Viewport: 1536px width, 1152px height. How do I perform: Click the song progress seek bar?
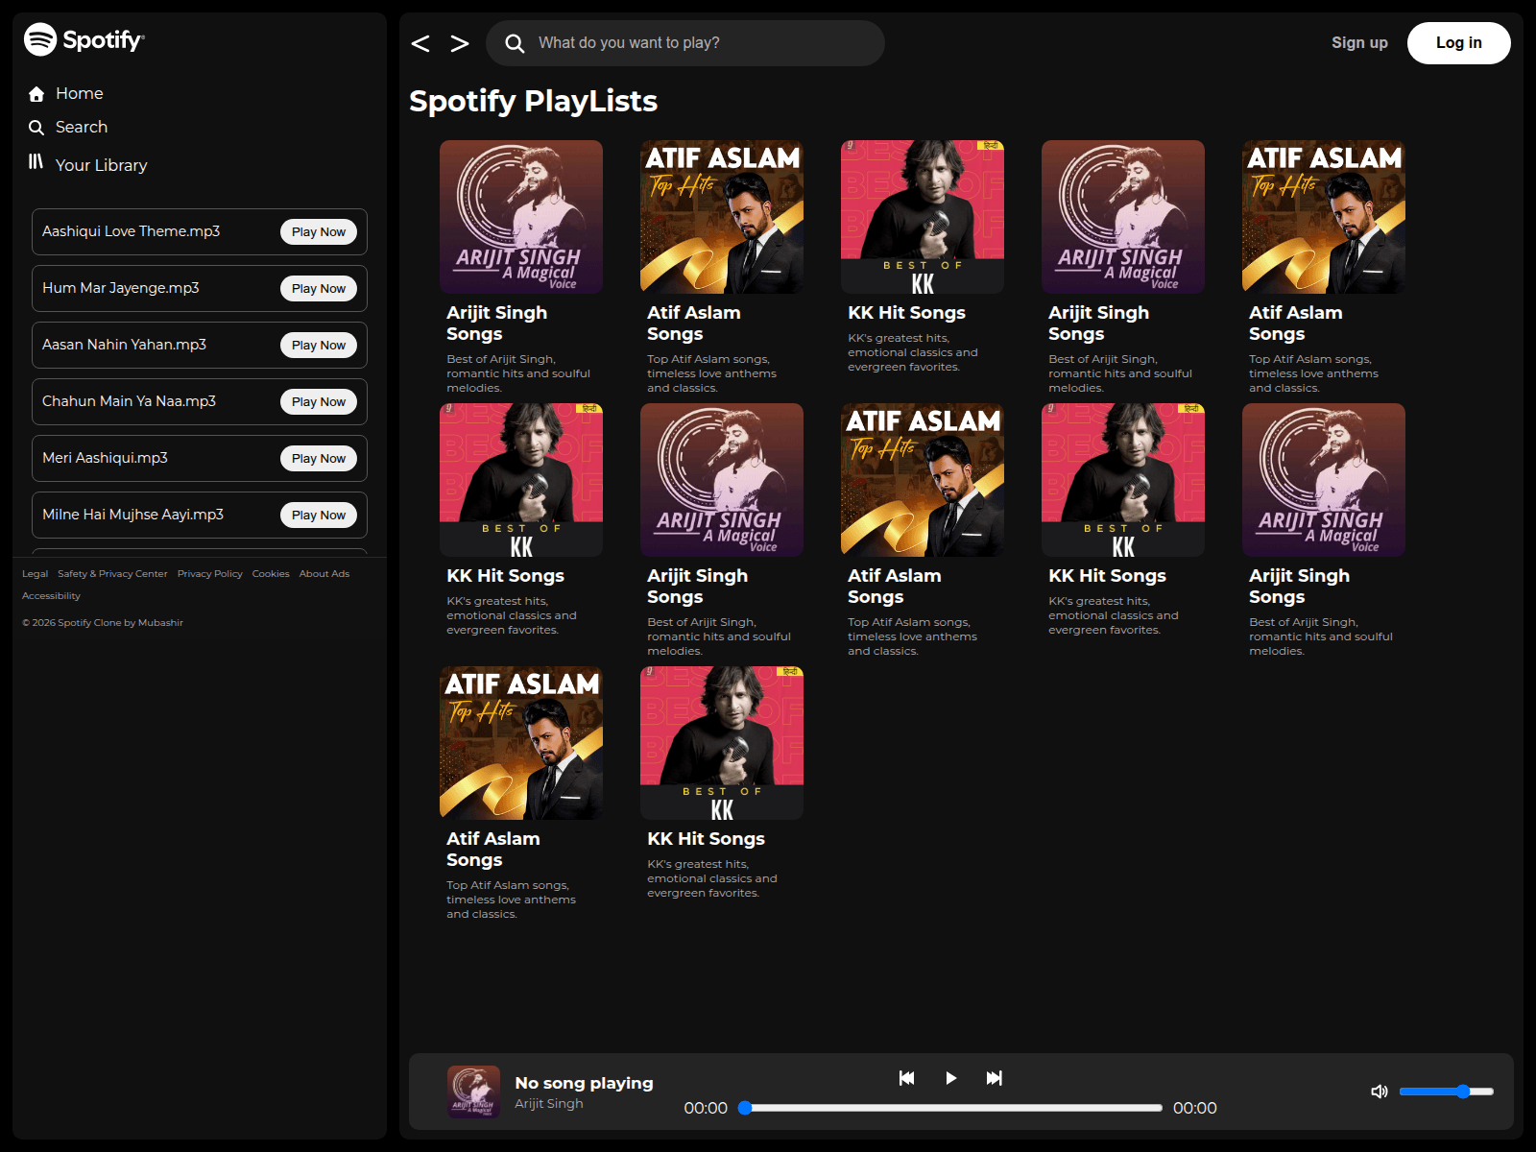coord(952,1108)
